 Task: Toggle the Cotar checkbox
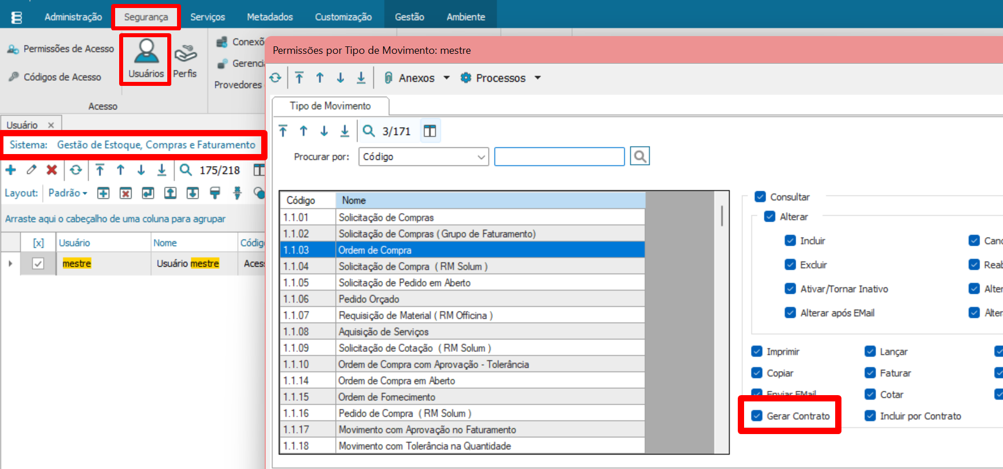870,394
